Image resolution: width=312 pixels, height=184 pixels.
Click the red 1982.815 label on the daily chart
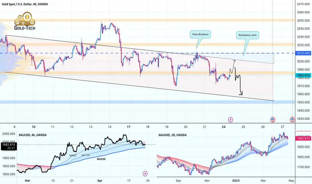(x=303, y=138)
